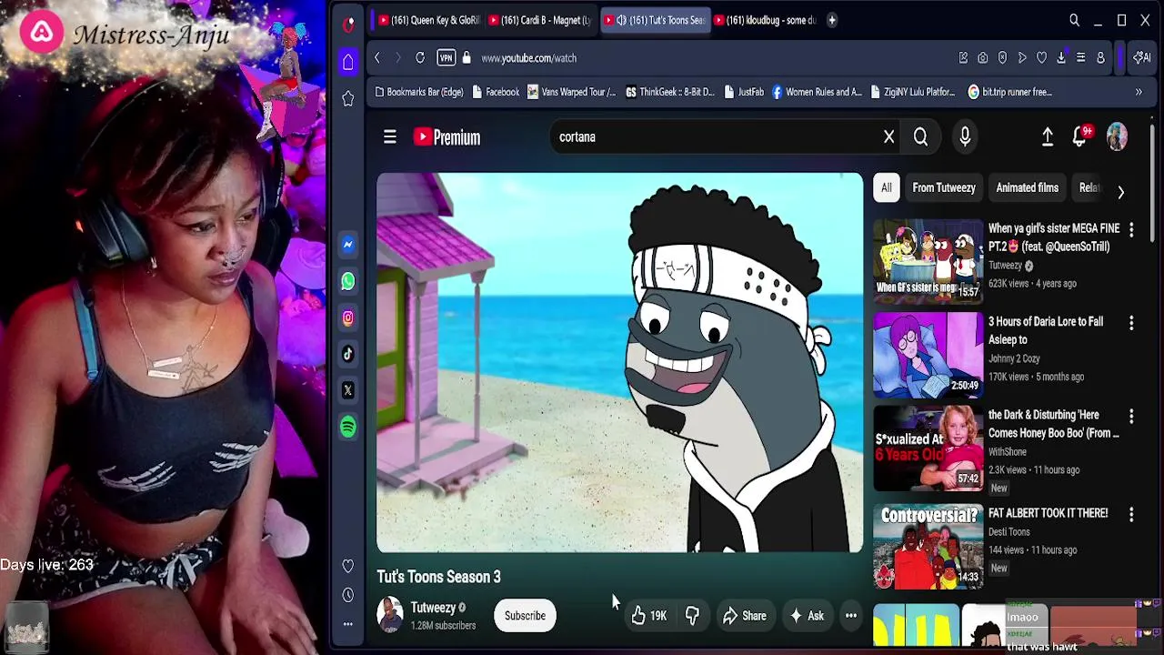Open the Bookmarks Bar (Edge) folder
This screenshot has width=1164, height=655.
click(418, 92)
